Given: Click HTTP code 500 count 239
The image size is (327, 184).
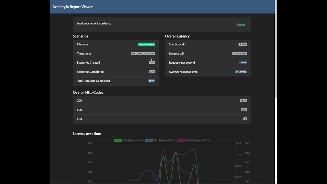Looking at the screenshot, I should 244,110.
